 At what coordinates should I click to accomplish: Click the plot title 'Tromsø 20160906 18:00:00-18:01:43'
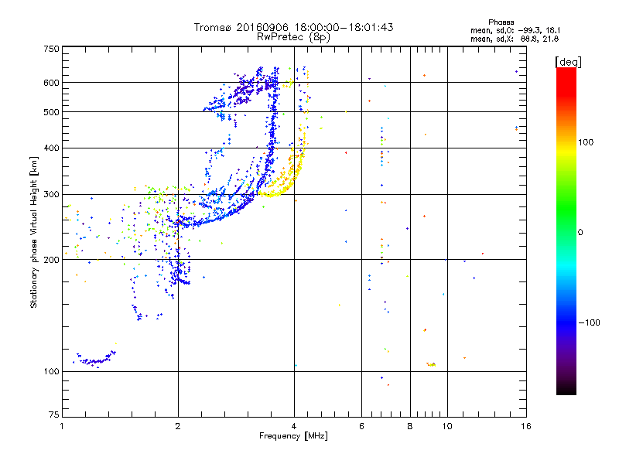293,27
